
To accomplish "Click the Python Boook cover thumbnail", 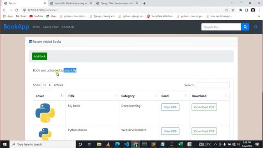I will (45, 134).
